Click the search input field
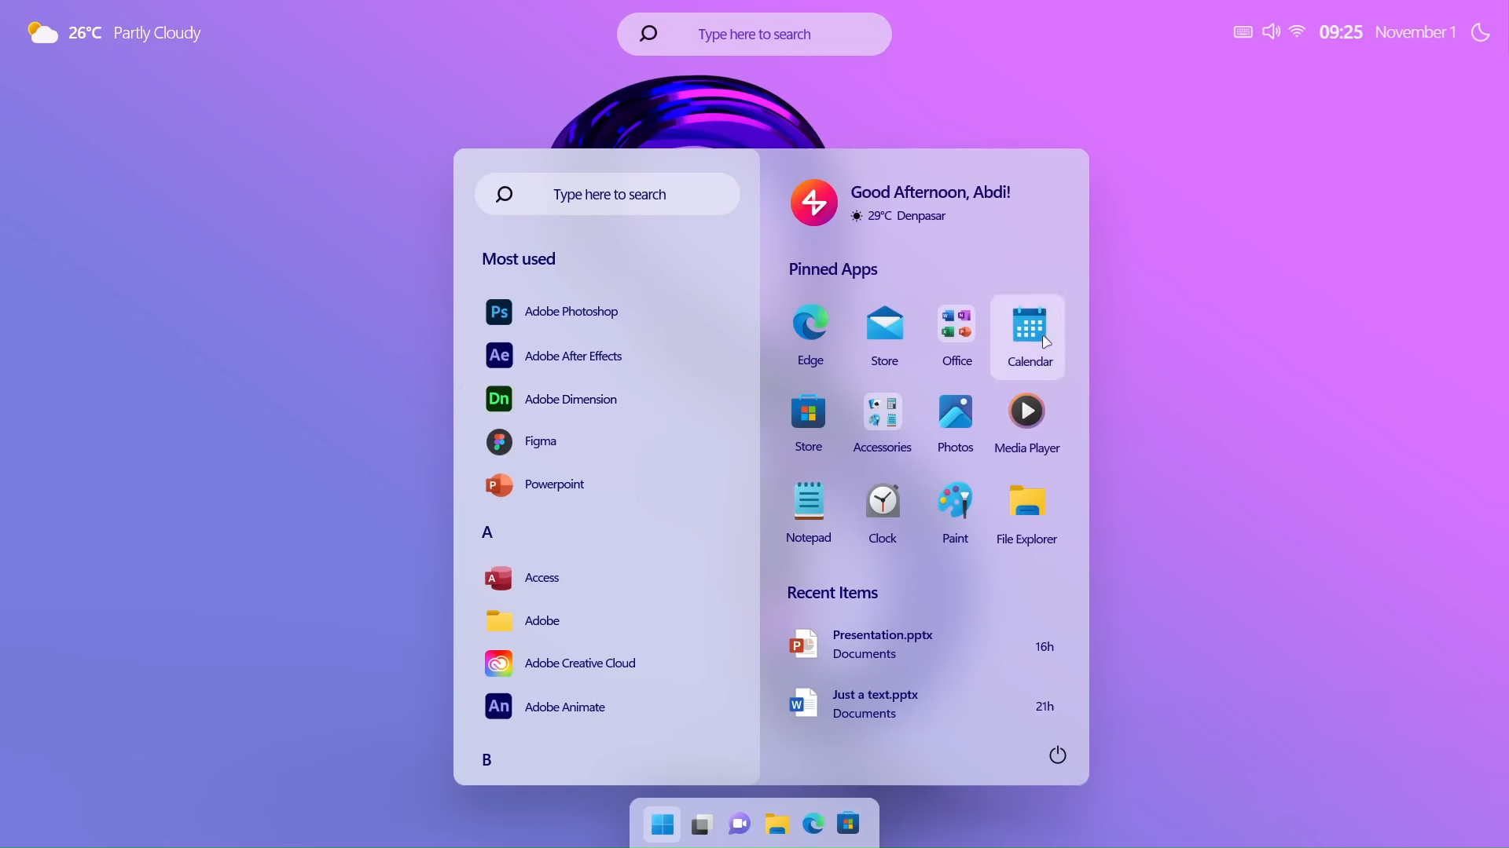Viewport: 1509px width, 848px height. pos(609,194)
